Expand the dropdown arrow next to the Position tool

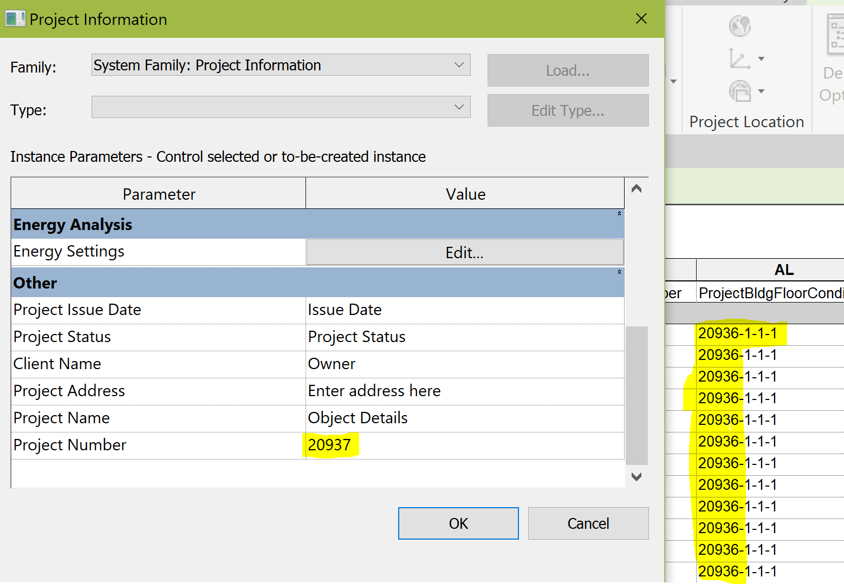click(x=762, y=91)
